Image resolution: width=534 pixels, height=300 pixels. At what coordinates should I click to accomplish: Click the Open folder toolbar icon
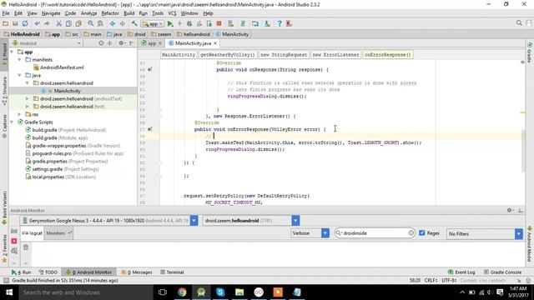coord(6,23)
